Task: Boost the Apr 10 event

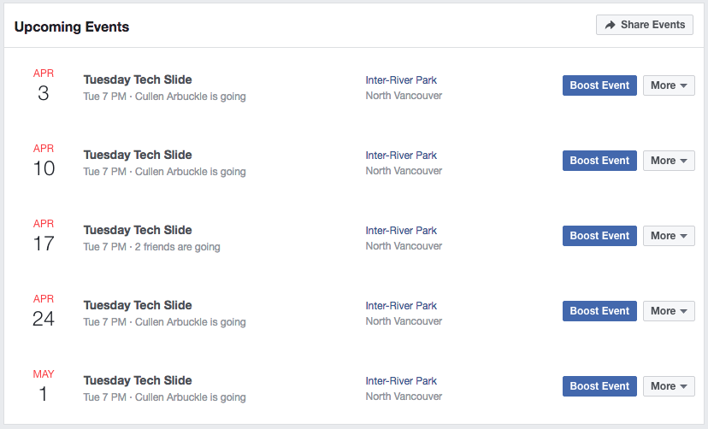Action: click(x=599, y=161)
